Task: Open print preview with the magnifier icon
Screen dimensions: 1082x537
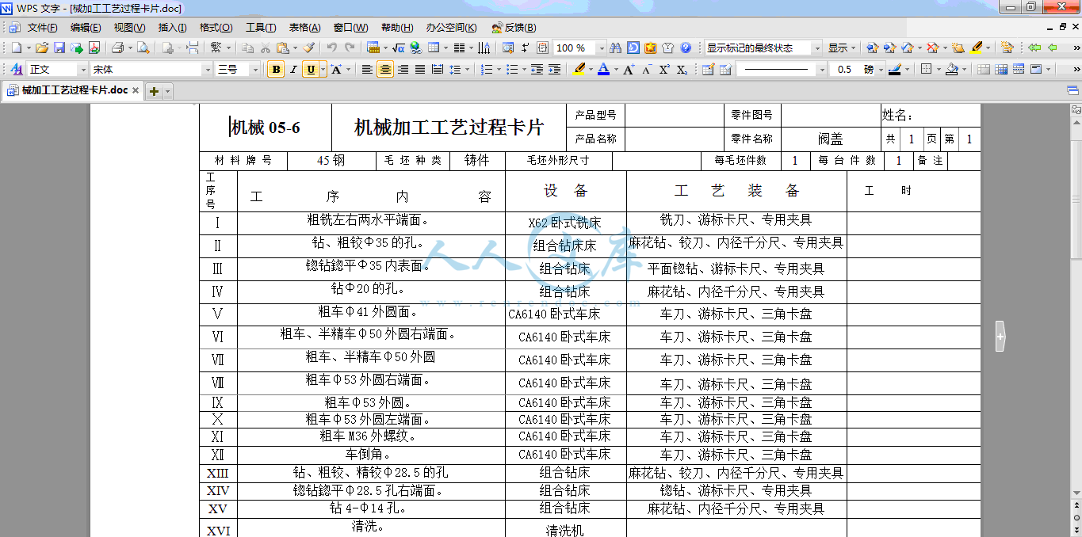Action: pyautogui.click(x=143, y=48)
